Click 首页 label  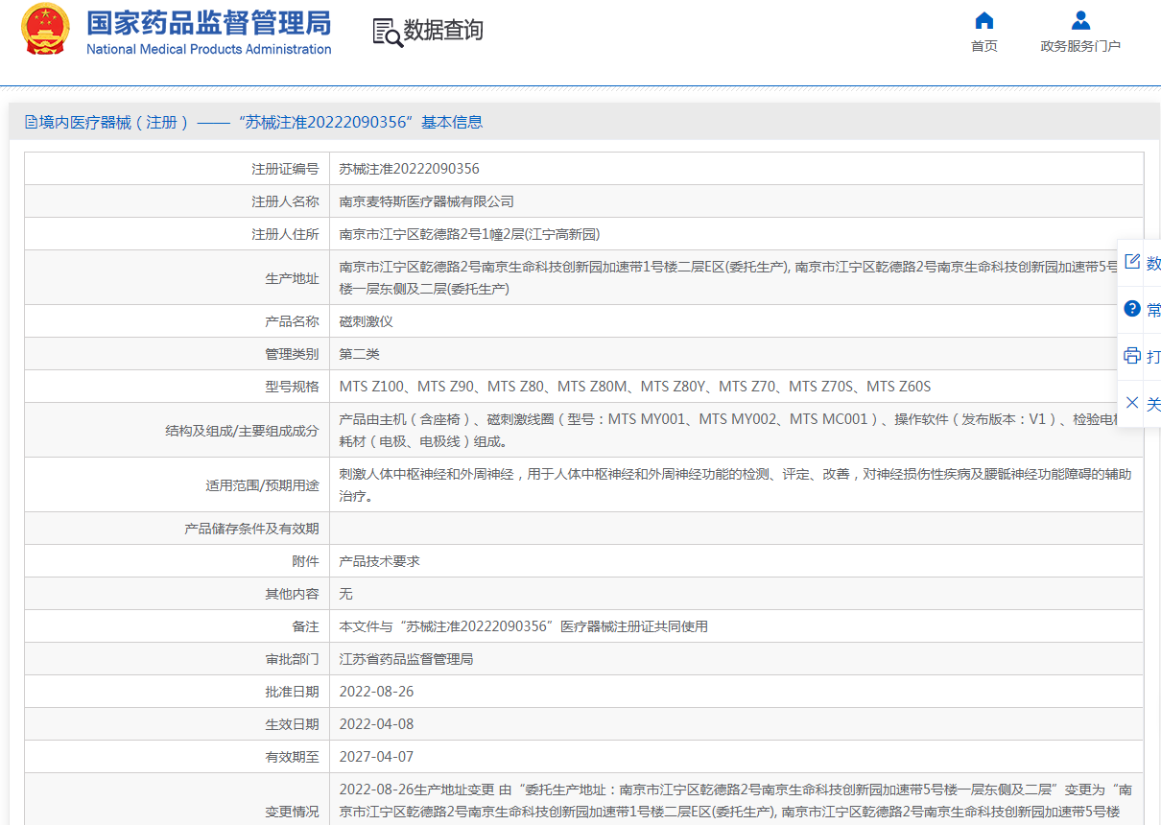point(984,46)
